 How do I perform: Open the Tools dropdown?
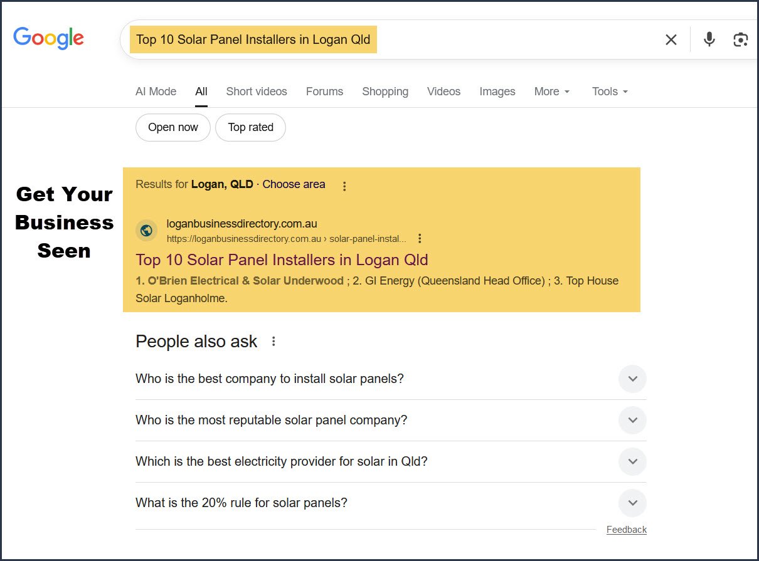click(x=610, y=92)
